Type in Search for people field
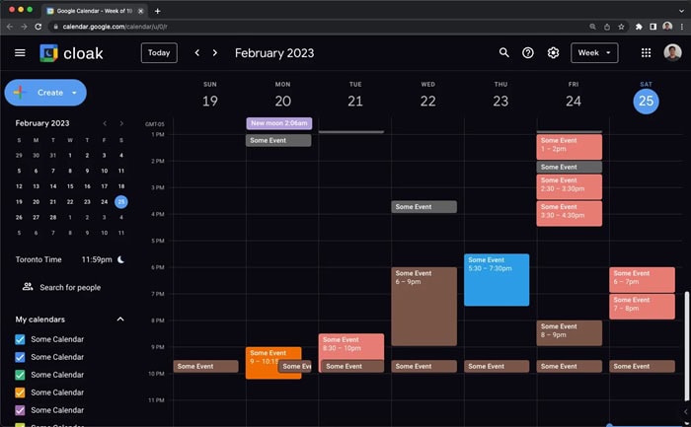Image resolution: width=691 pixels, height=427 pixels. [70, 287]
